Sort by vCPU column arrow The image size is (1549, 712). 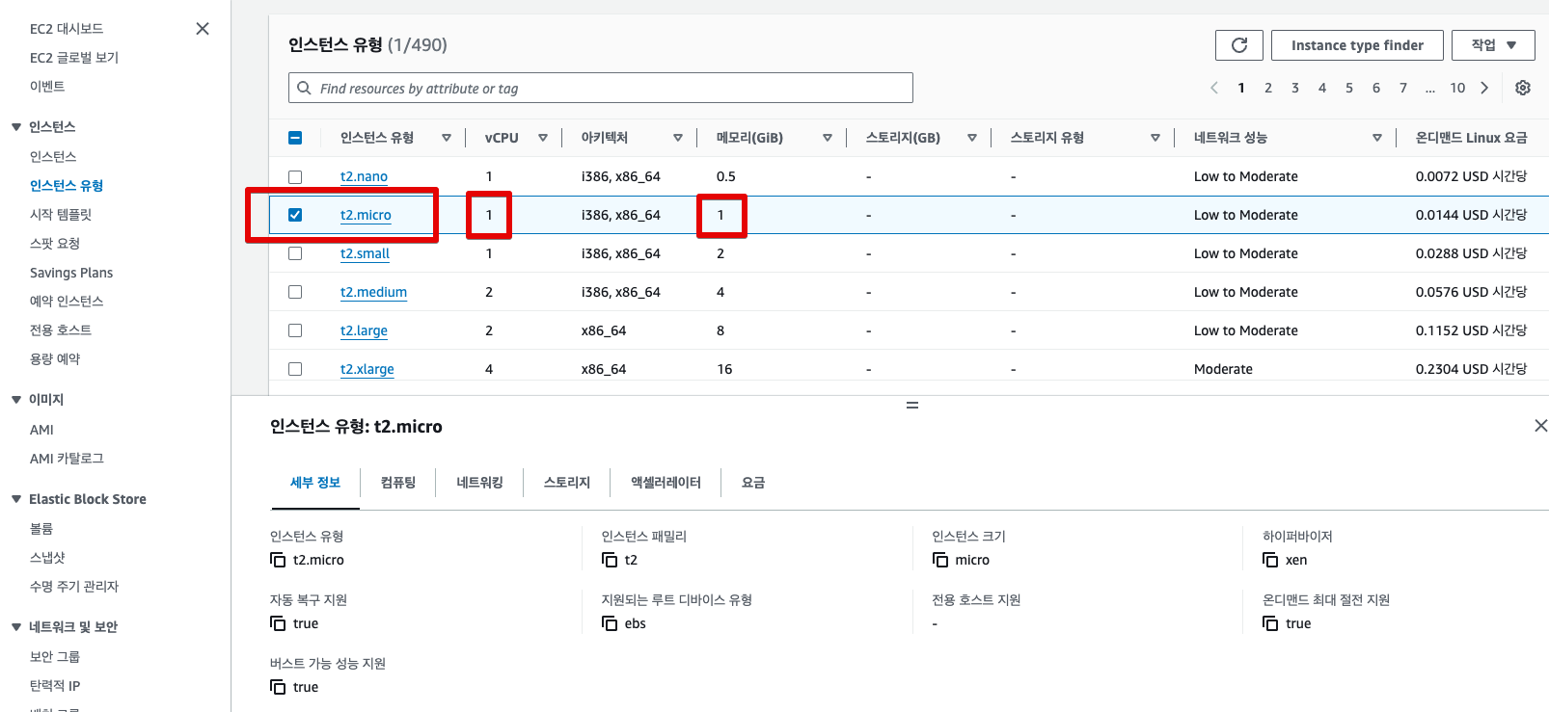coord(543,138)
